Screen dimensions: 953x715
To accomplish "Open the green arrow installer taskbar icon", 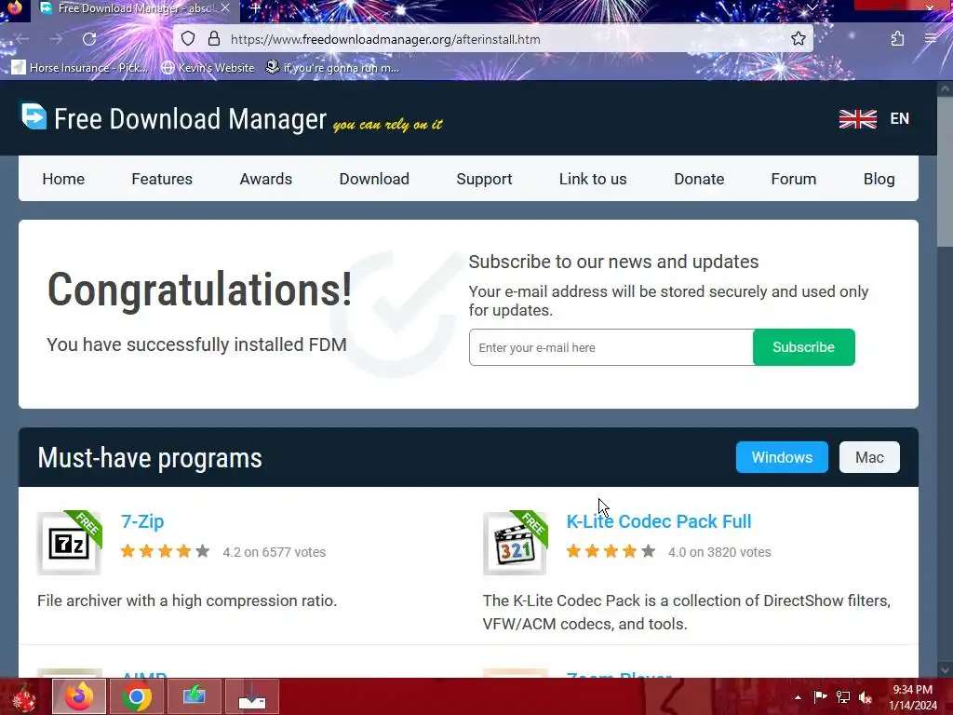I will pyautogui.click(x=195, y=696).
